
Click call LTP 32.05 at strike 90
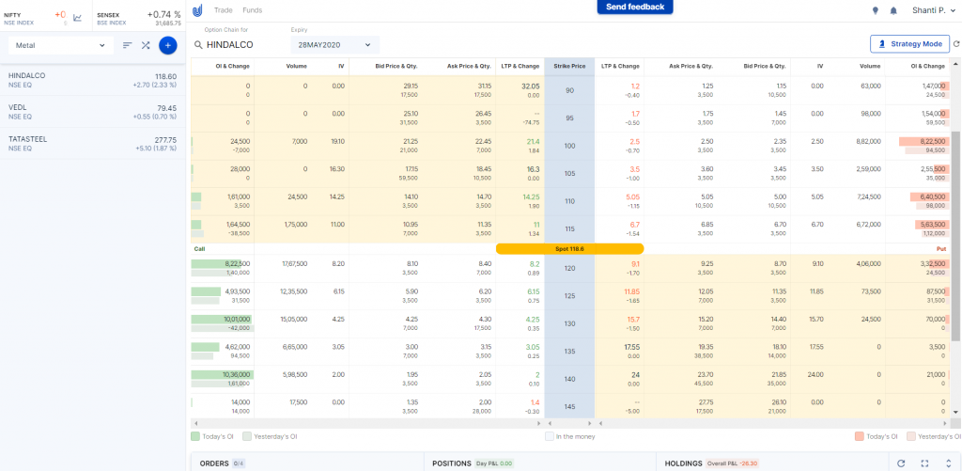click(x=530, y=86)
